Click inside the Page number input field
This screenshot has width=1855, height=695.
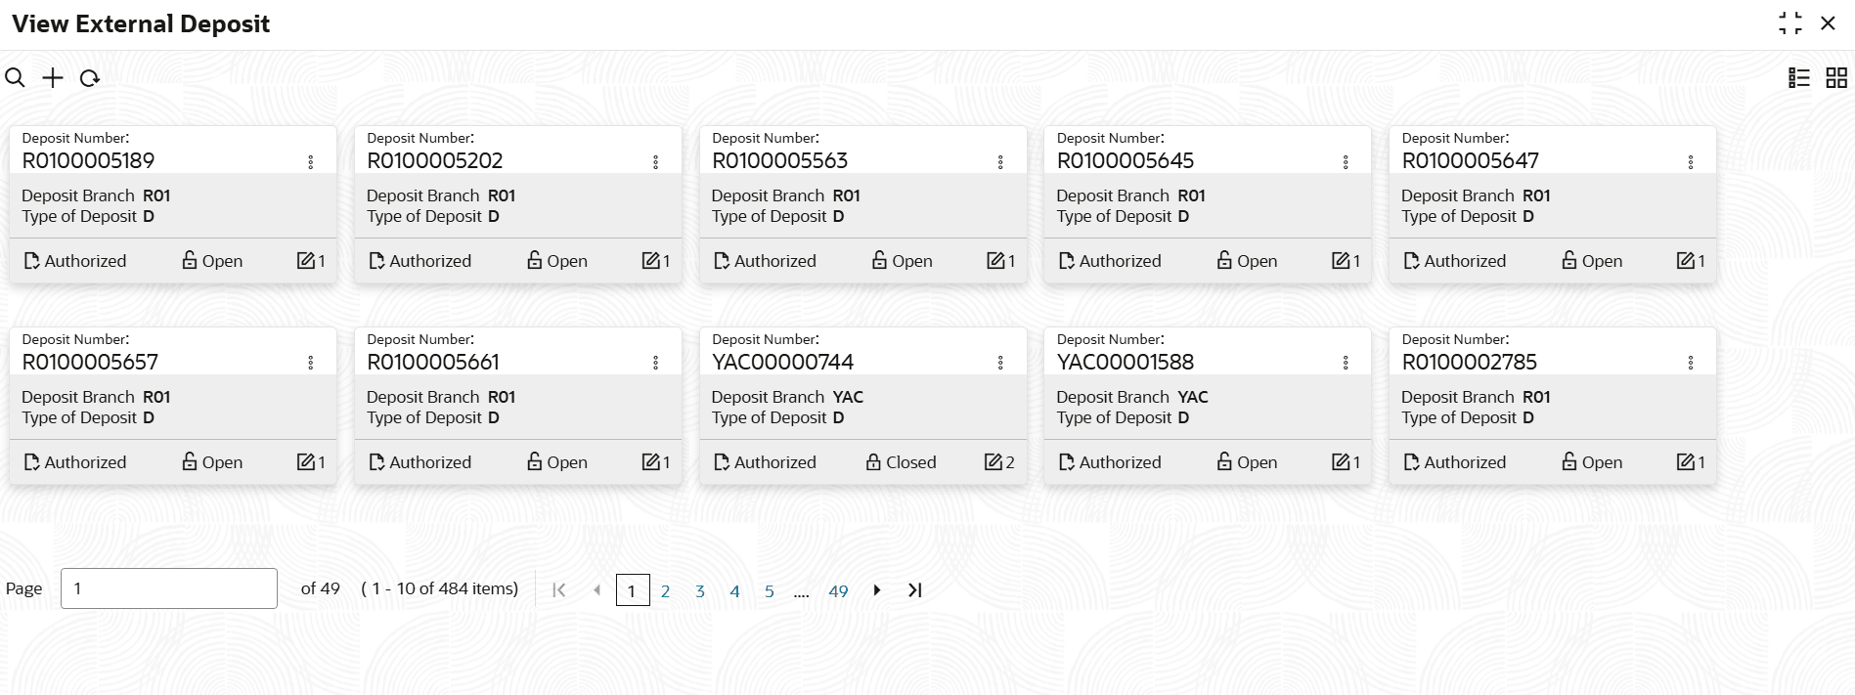168,587
